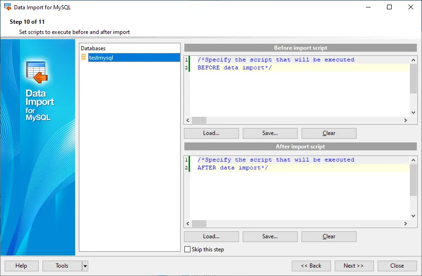Close the window with the title bar X

coord(411,7)
